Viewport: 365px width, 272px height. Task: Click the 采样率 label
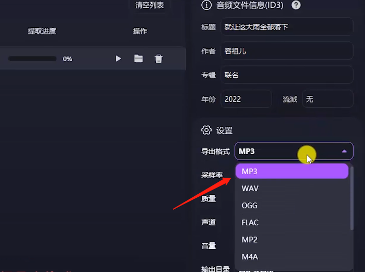[212, 175]
